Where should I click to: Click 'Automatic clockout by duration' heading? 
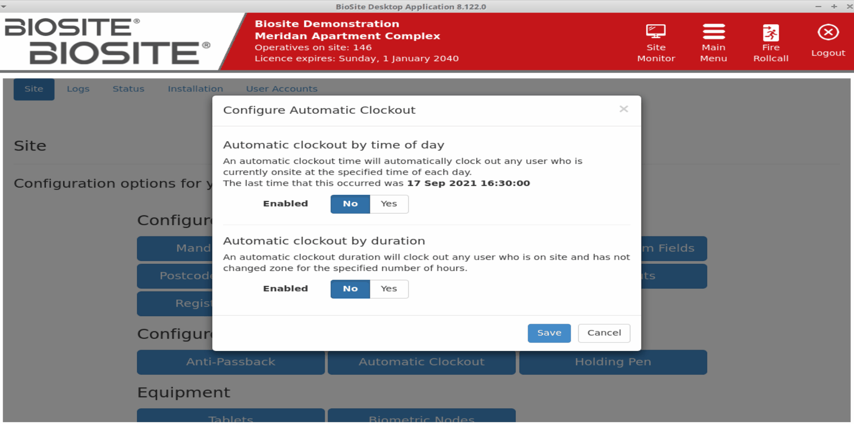[x=324, y=241]
